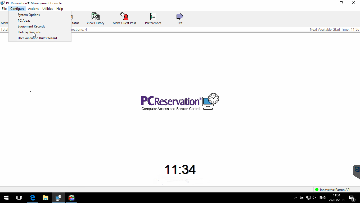Open the taskbar clock showing 27/03/2018
Screen dimensions: 360x203
(x=337, y=198)
